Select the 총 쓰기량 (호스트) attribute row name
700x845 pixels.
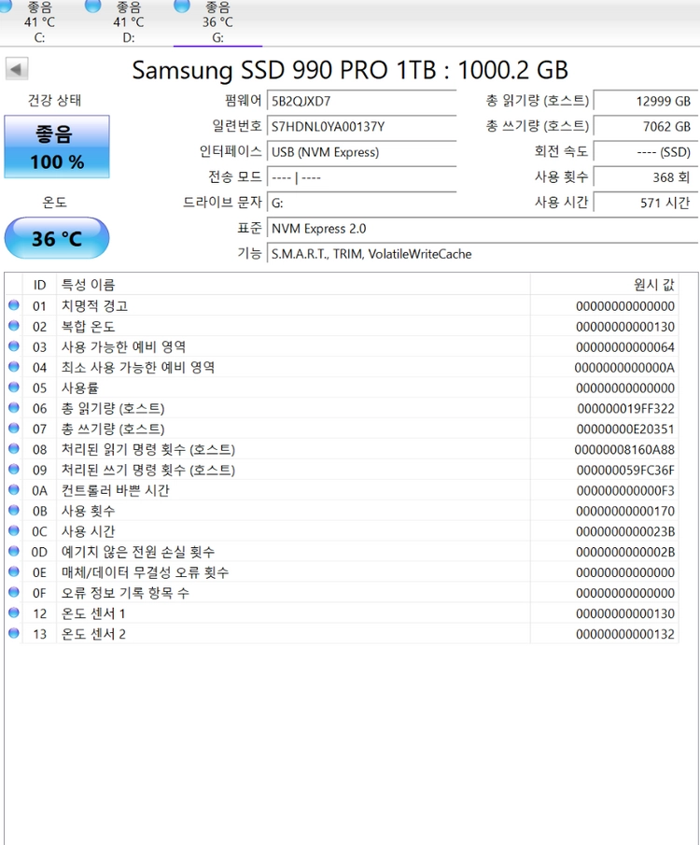click(x=113, y=429)
